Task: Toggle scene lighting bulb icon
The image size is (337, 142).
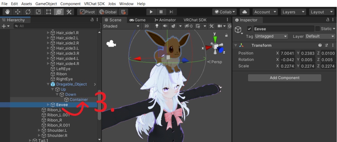Action: [x=157, y=26]
